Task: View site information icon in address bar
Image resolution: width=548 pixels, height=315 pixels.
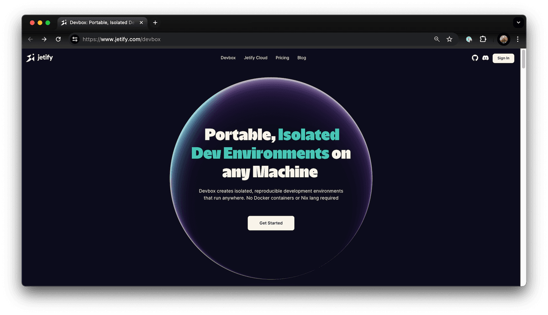Action: tap(75, 39)
